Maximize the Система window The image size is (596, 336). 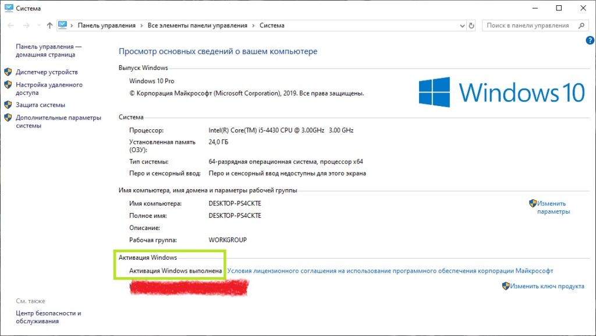pyautogui.click(x=559, y=8)
